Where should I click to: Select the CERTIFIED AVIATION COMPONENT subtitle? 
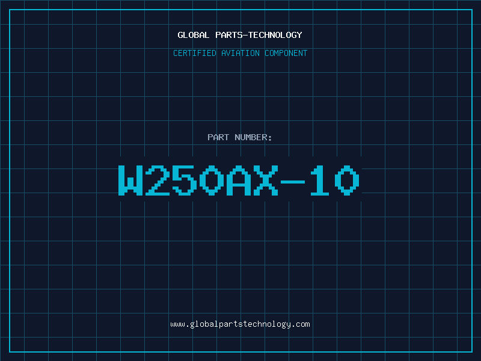point(240,53)
